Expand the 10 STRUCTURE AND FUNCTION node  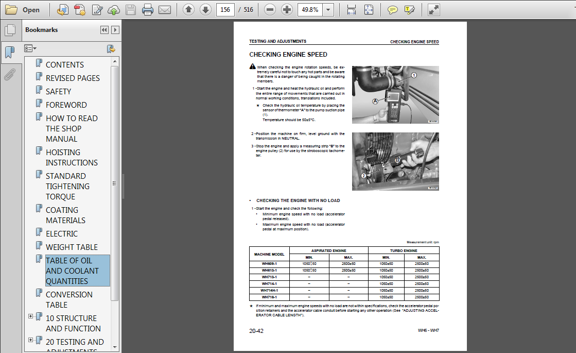(30, 316)
